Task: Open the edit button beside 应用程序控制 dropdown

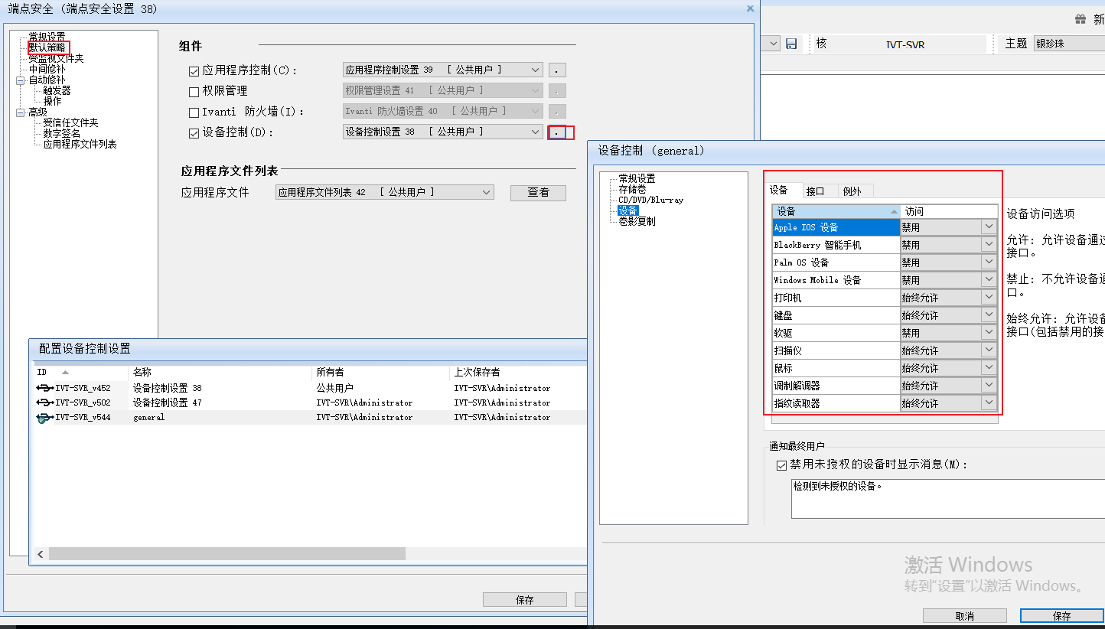Action: [558, 70]
